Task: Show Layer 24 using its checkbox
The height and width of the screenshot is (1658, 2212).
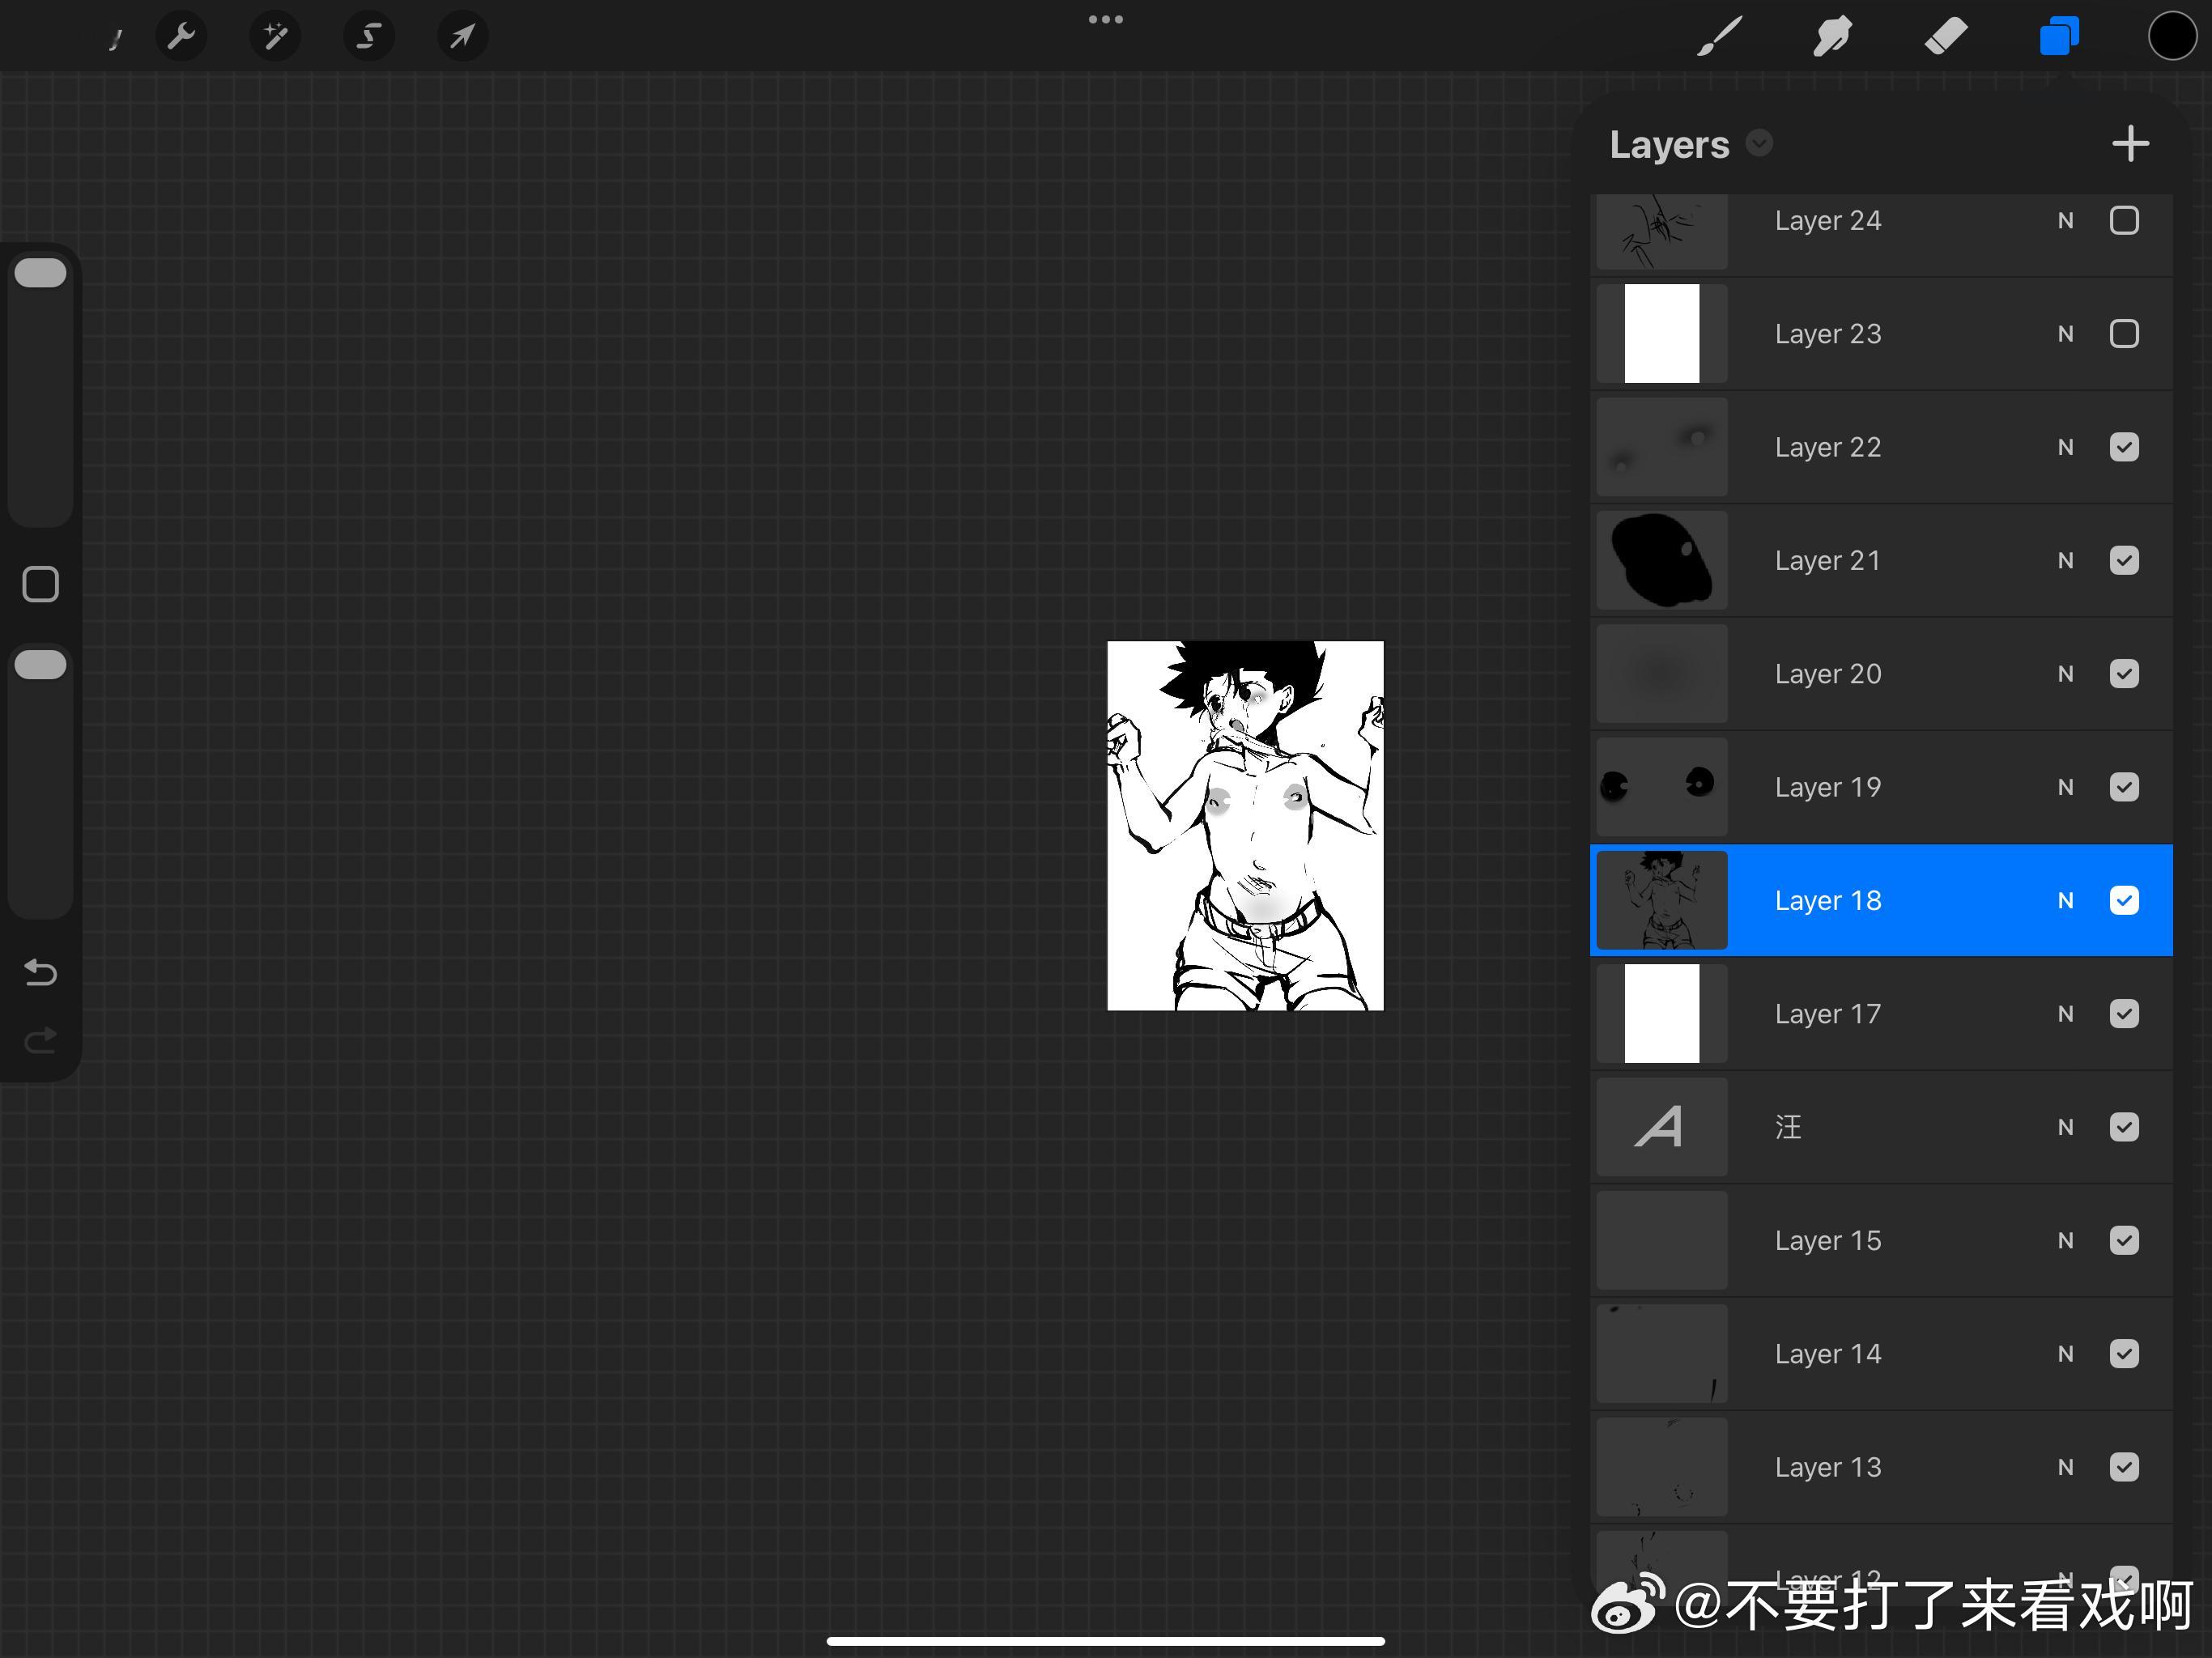Action: (2124, 220)
